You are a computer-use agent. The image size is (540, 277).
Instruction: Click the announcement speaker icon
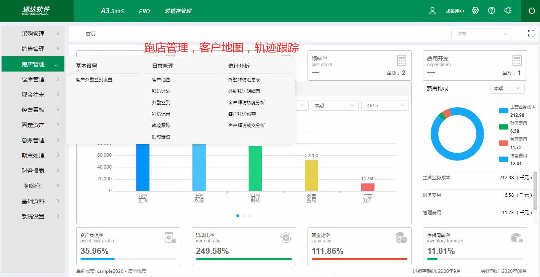[x=508, y=11]
